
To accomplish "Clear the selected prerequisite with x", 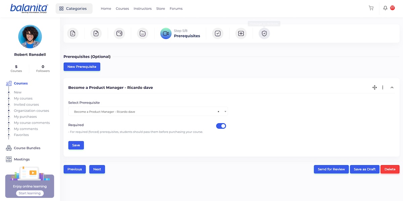I will tap(218, 112).
